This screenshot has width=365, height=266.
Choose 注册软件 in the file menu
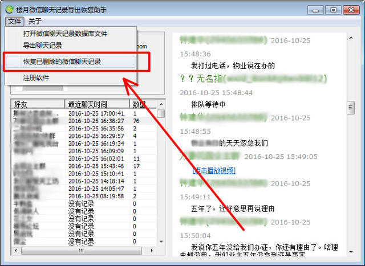(36, 77)
